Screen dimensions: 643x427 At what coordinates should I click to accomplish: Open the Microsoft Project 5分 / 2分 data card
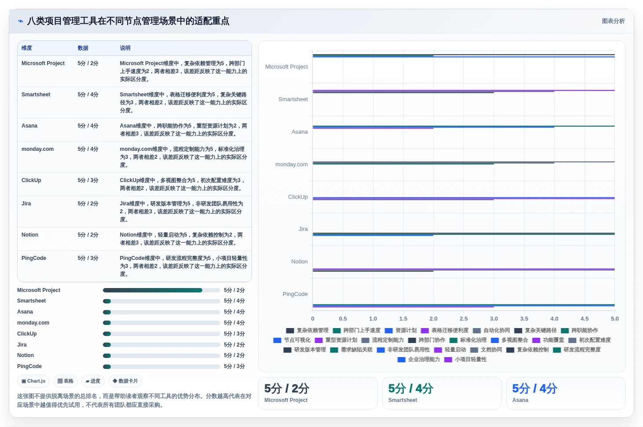point(318,393)
